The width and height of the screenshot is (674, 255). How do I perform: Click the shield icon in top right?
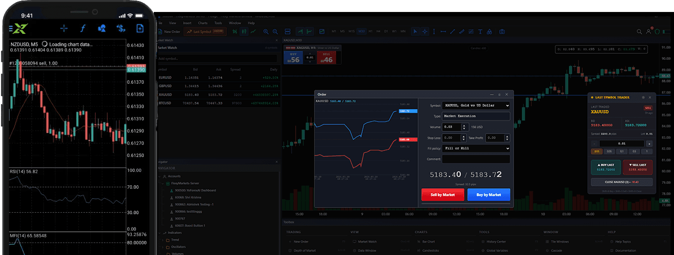click(657, 31)
